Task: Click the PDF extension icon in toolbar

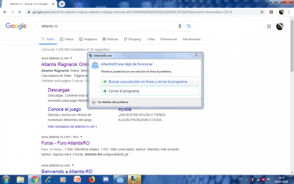Action: [x=272, y=12]
